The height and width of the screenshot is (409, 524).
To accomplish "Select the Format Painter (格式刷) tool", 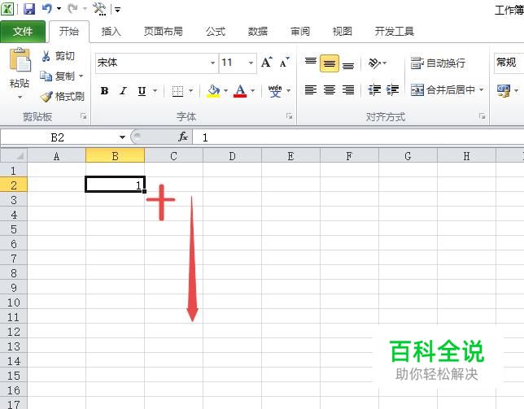I will [62, 97].
